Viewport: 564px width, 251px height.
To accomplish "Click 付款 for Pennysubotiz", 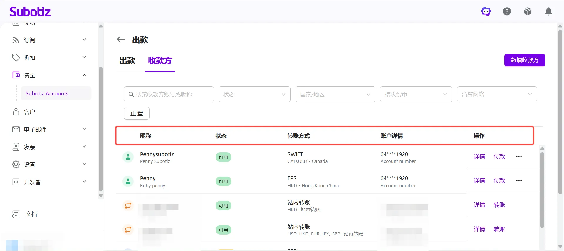I will click(x=499, y=157).
